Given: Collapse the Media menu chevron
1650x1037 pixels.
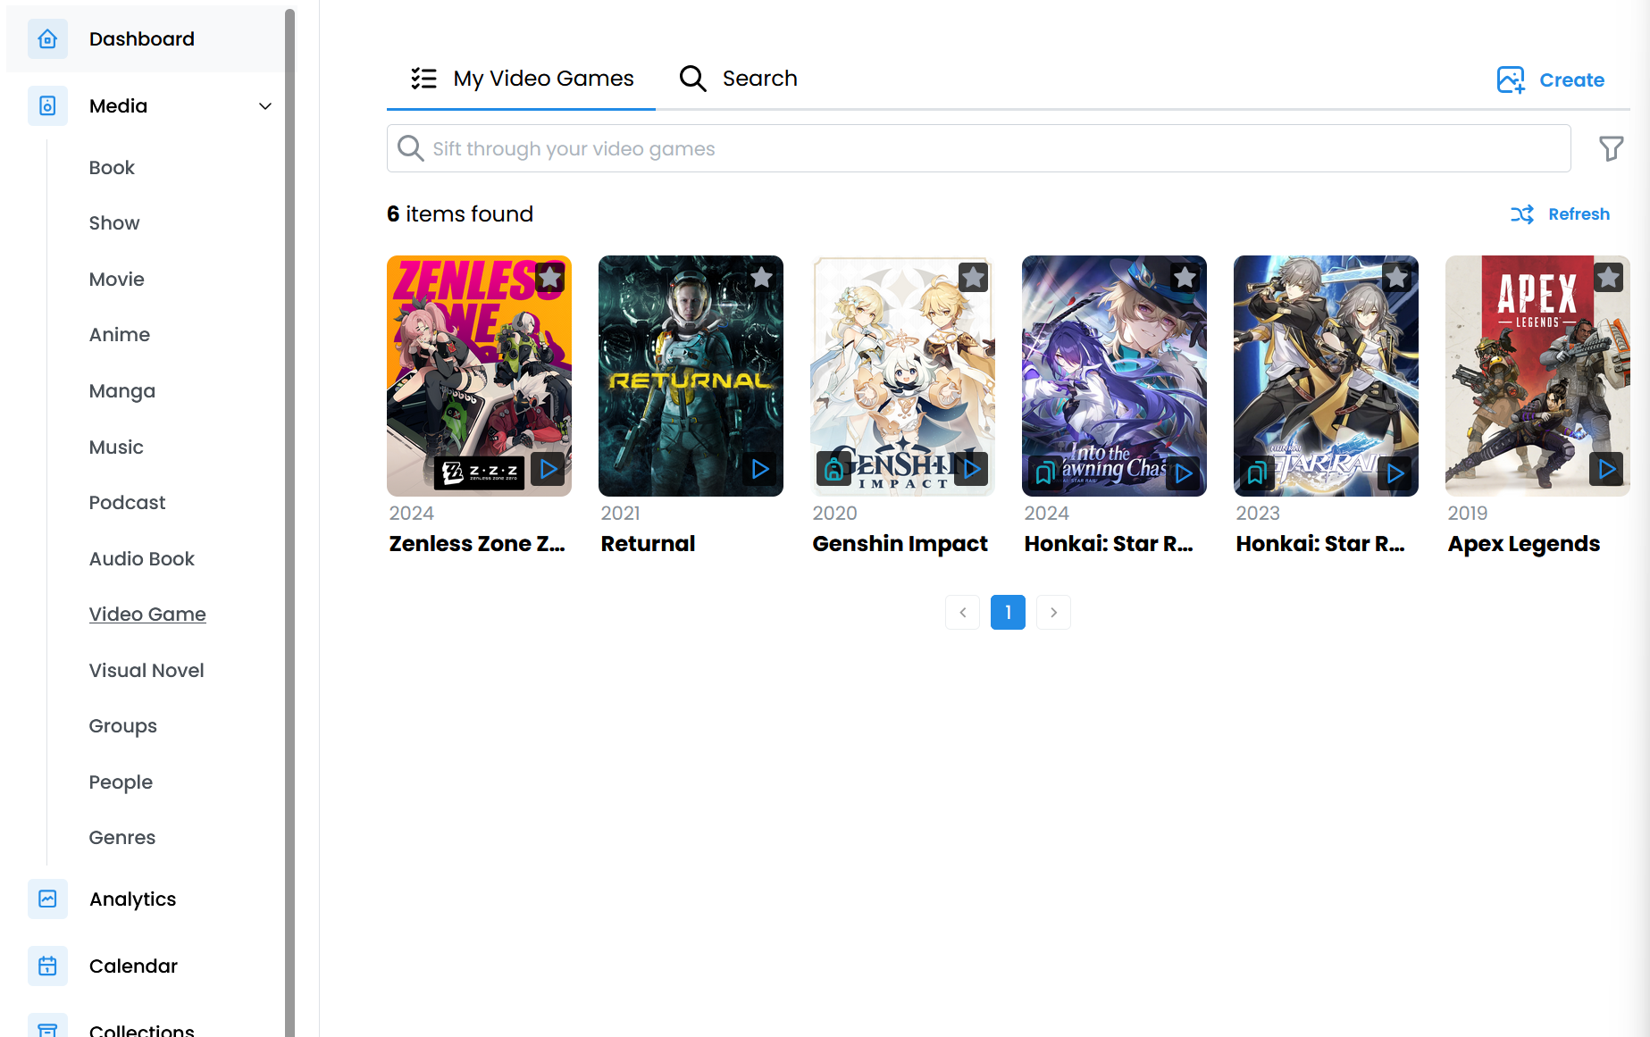Looking at the screenshot, I should (265, 106).
